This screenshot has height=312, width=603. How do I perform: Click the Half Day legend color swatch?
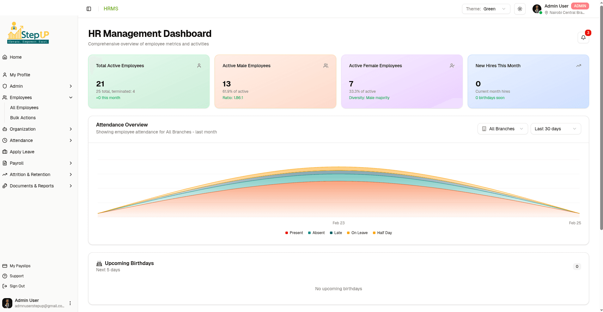pyautogui.click(x=374, y=233)
